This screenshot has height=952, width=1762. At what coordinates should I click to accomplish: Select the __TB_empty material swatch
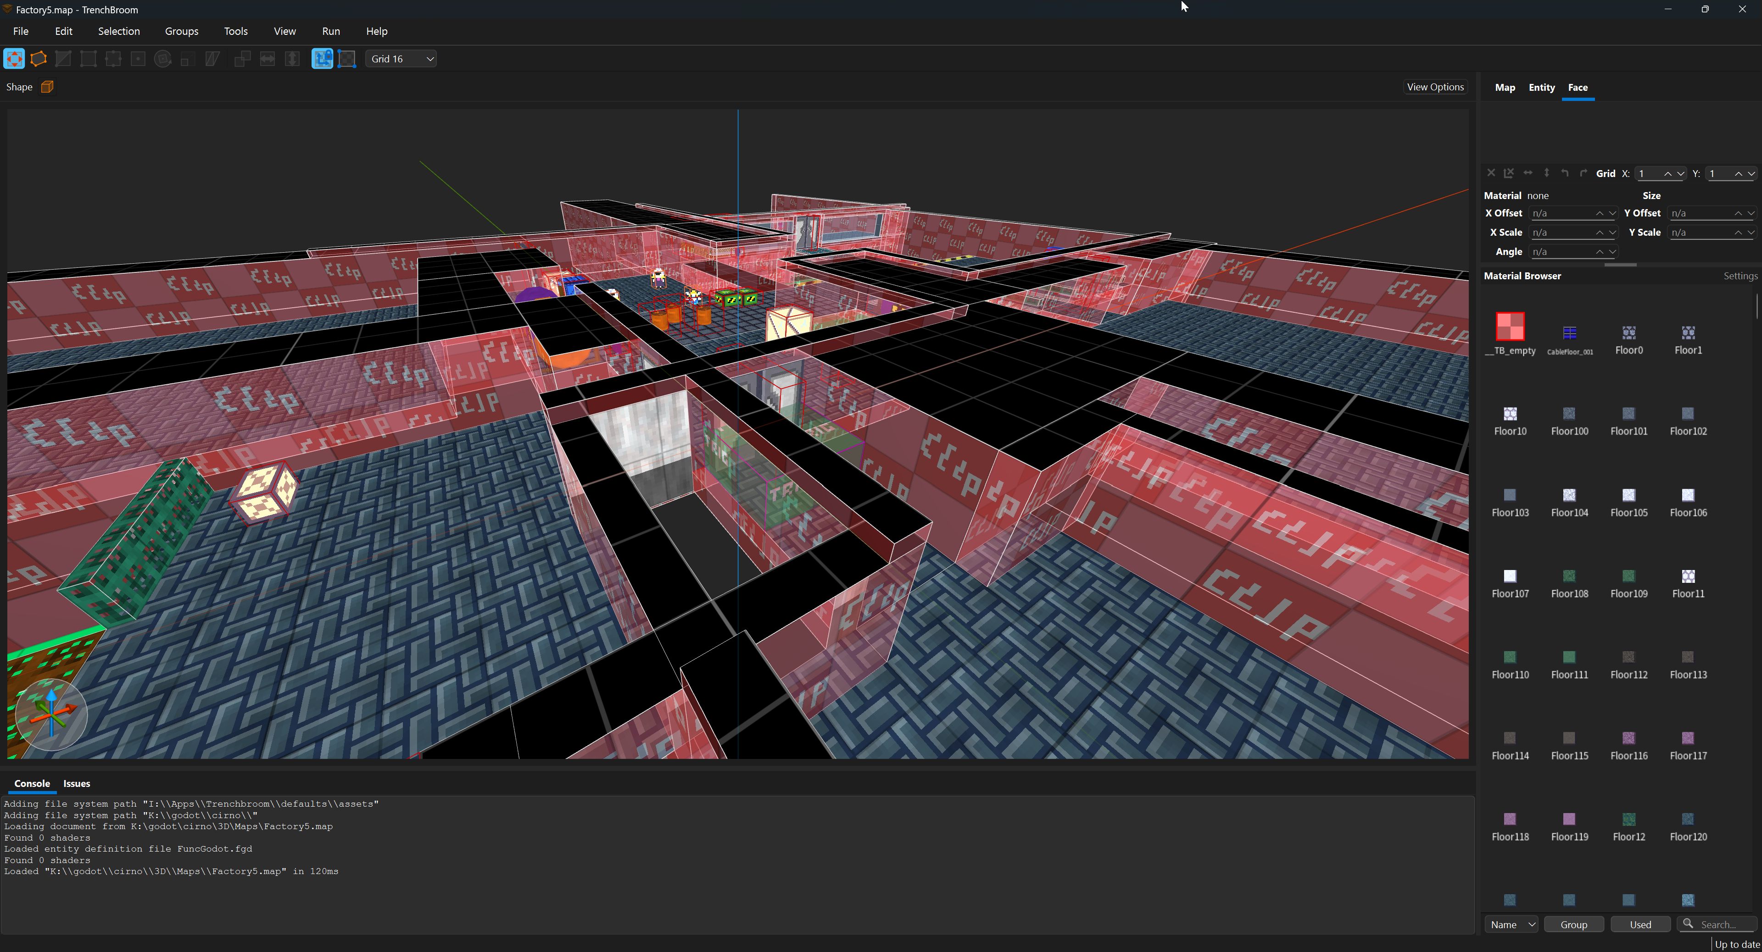tap(1510, 327)
